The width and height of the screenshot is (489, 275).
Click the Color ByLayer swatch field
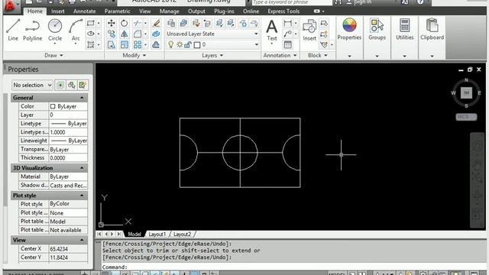(x=68, y=106)
